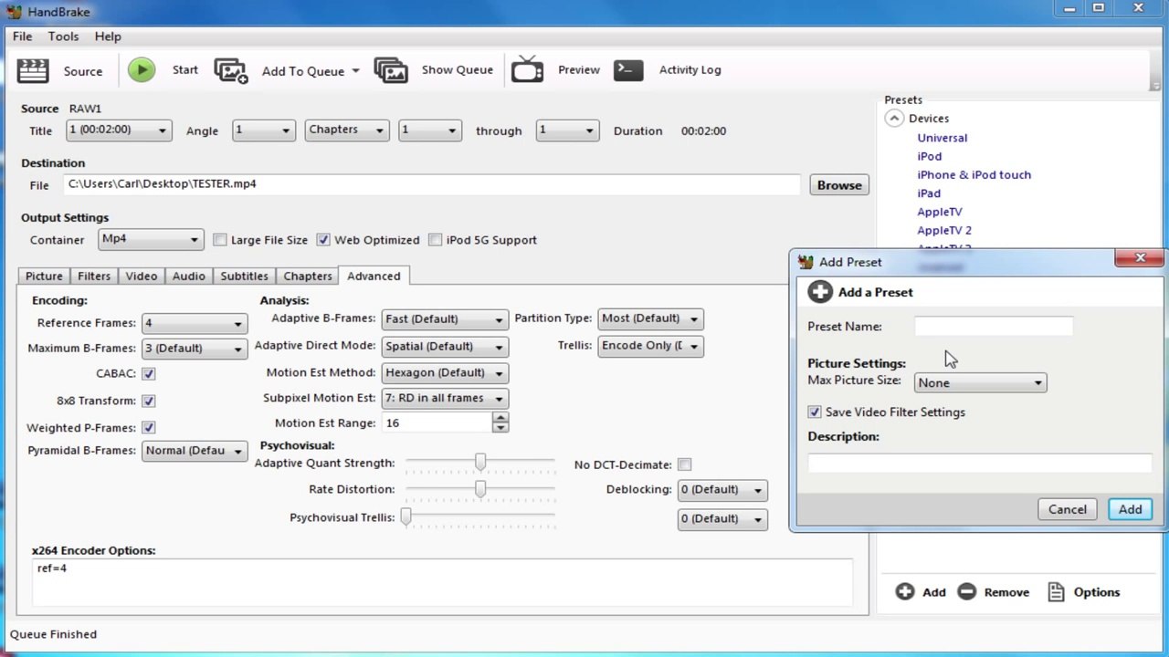Collapse the Devices preset group
Viewport: 1169px width, 657px height.
[x=893, y=119]
